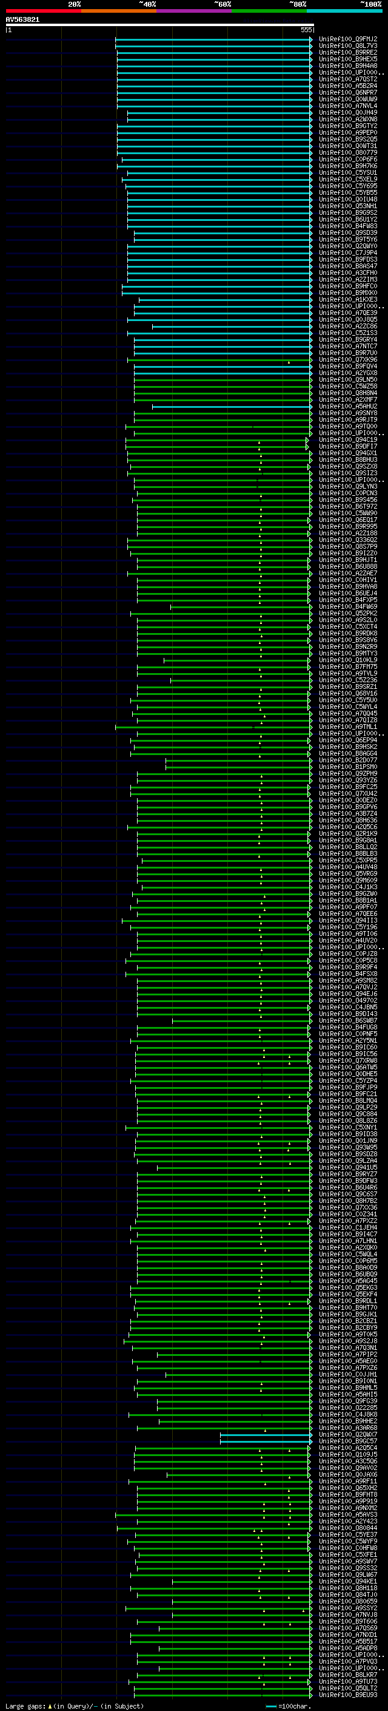Click the UniRef100_B9MTY3 label

348,654
